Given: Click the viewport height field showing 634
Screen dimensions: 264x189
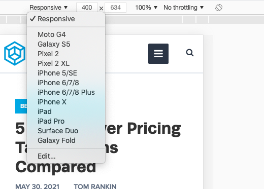Looking at the screenshot, I should pyautogui.click(x=115, y=8).
